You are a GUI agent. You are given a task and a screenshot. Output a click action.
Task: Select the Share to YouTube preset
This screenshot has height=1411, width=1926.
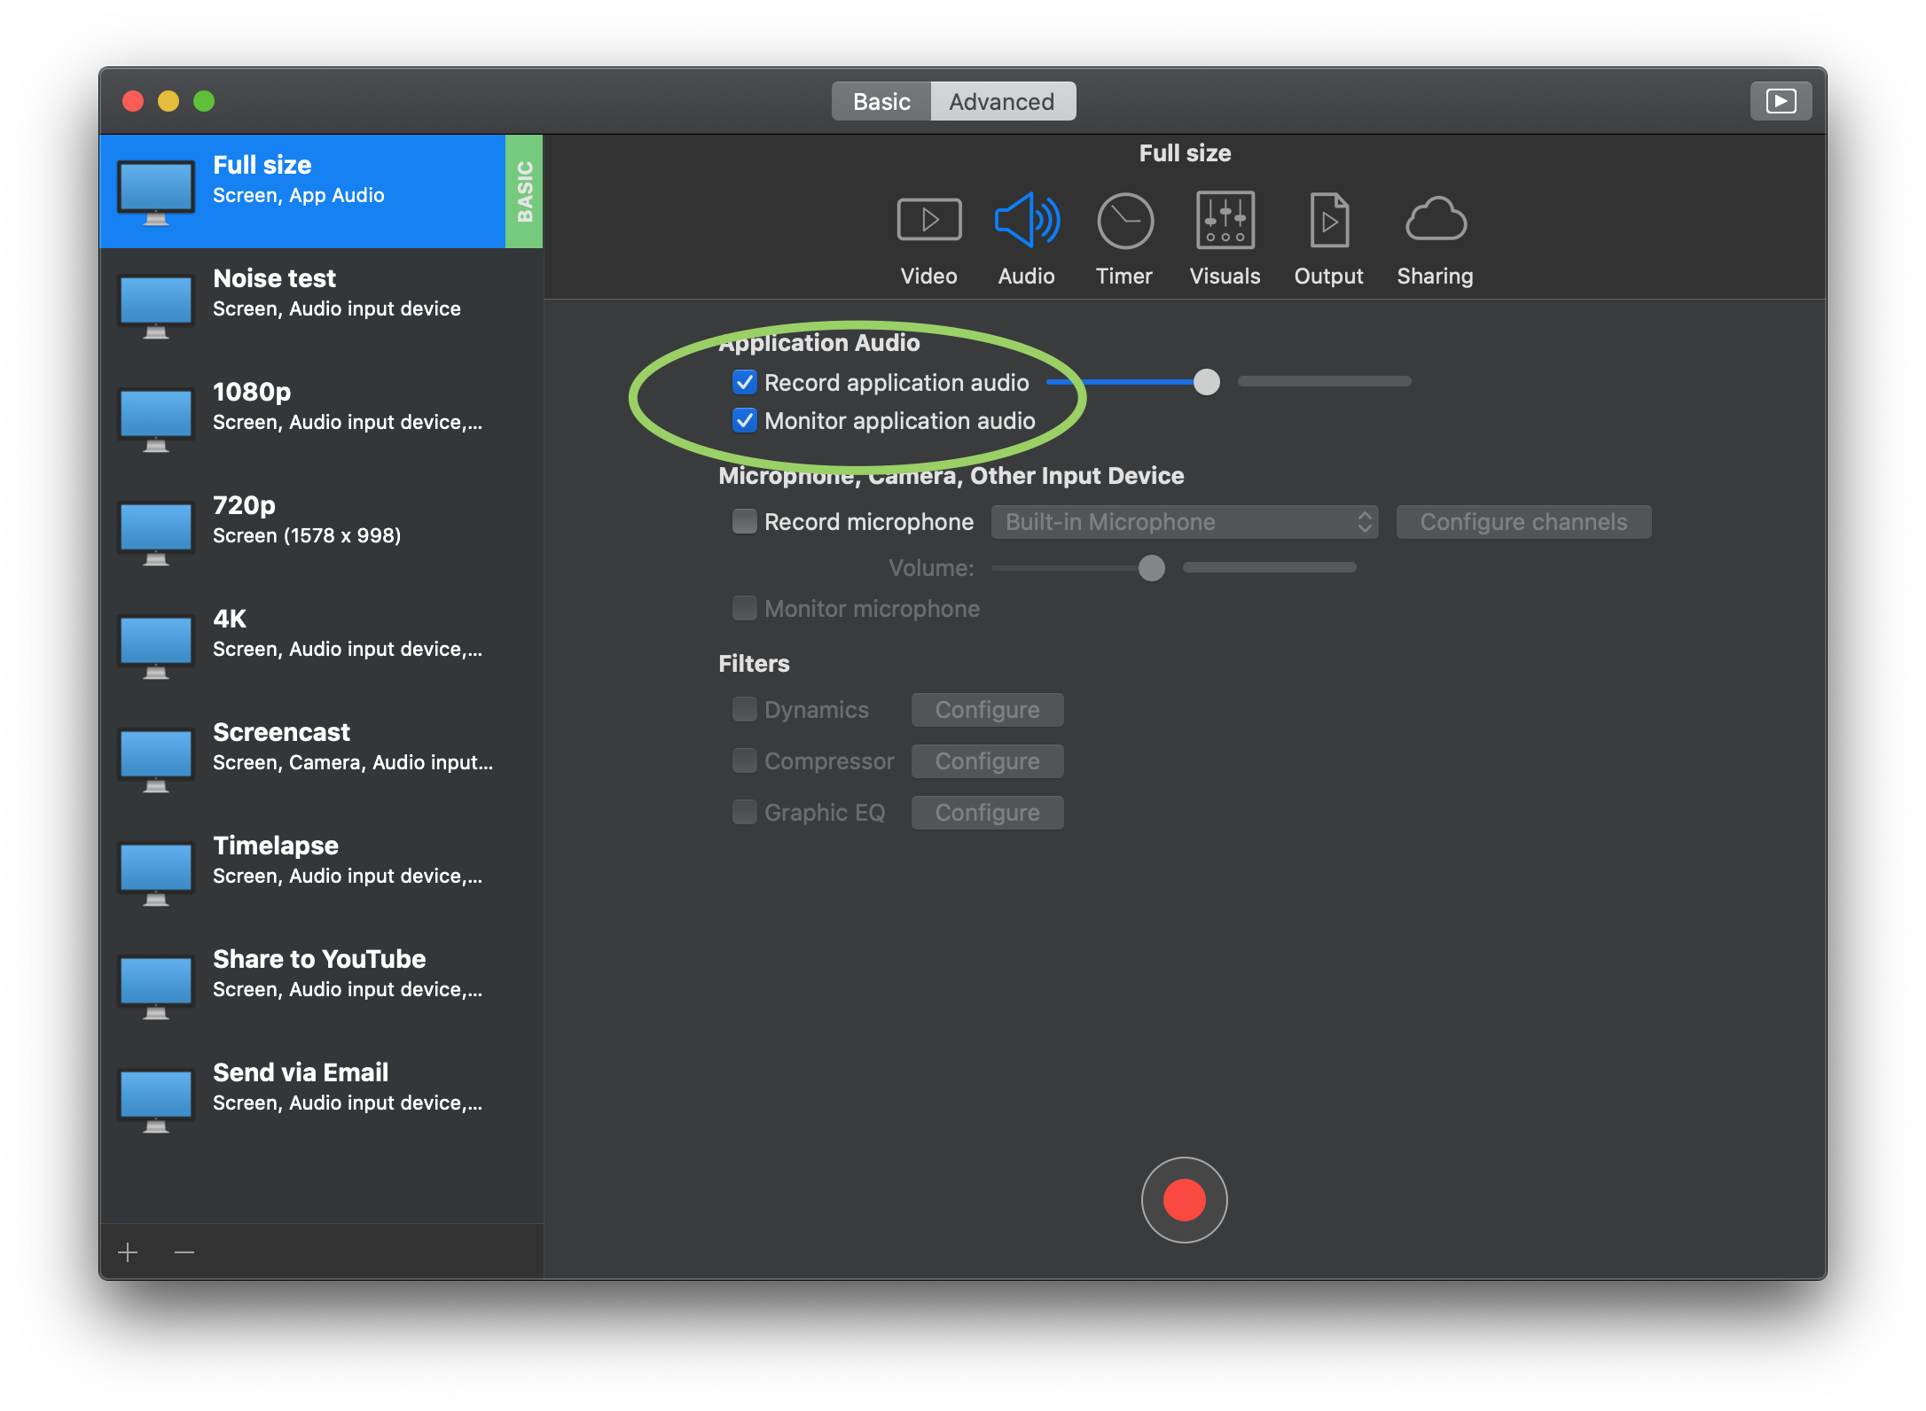point(319,973)
